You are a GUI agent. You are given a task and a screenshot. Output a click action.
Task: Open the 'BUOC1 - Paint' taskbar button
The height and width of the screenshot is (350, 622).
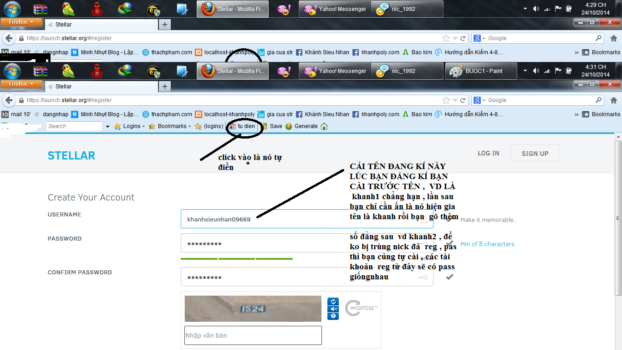(482, 71)
